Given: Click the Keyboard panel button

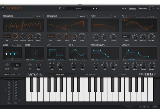Looking at the screenshot, I should coord(60,75).
